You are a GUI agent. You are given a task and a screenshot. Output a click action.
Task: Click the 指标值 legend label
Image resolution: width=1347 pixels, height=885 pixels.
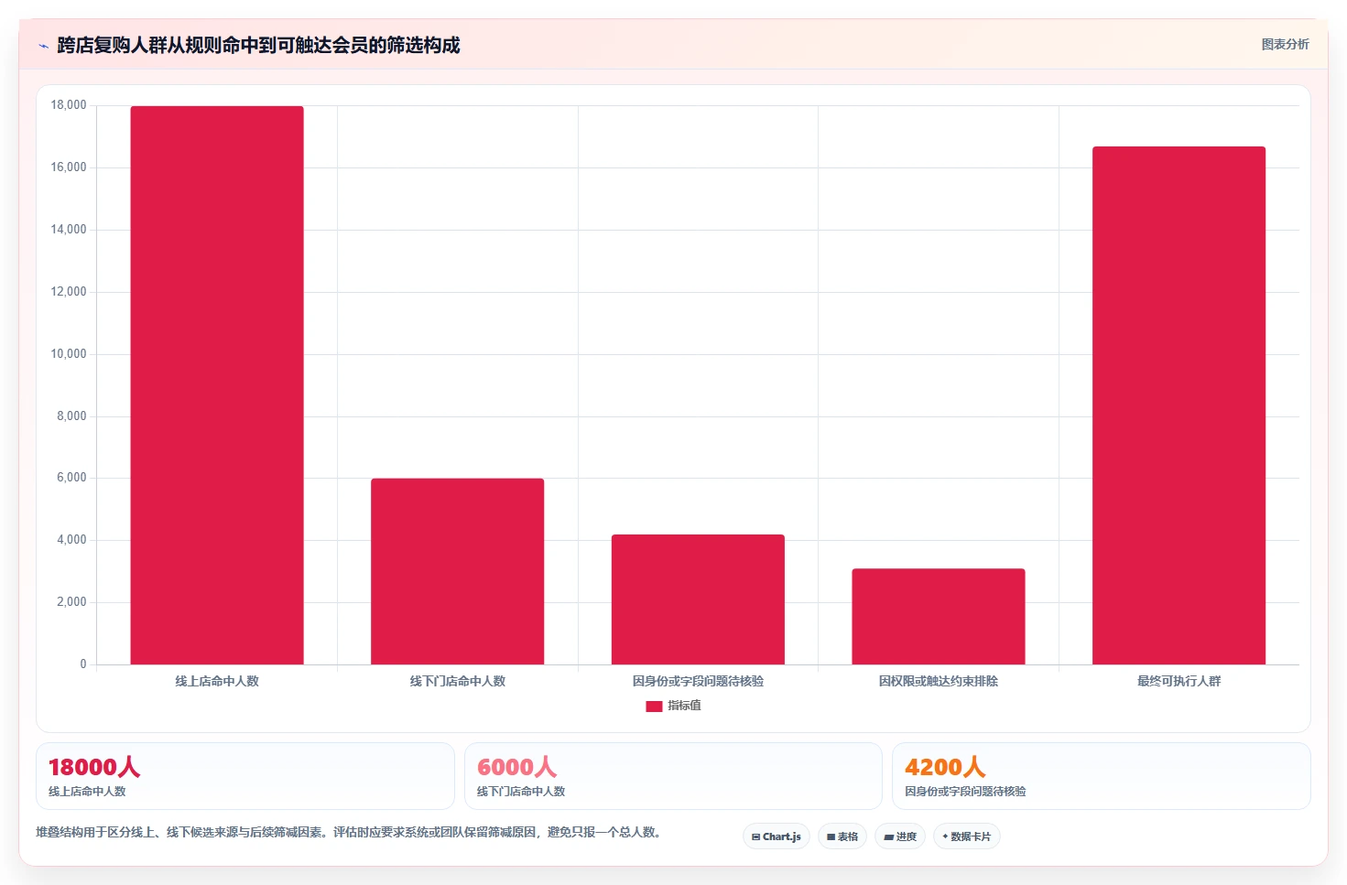tap(684, 706)
